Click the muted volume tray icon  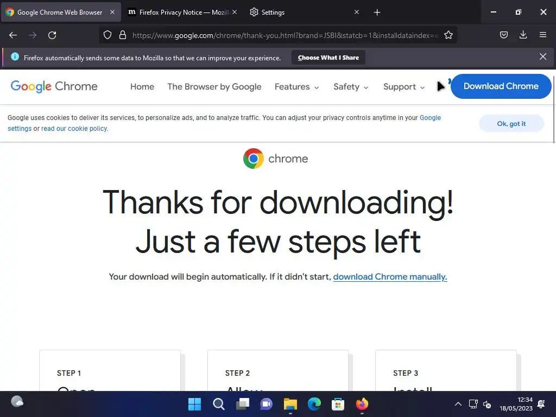(x=487, y=404)
